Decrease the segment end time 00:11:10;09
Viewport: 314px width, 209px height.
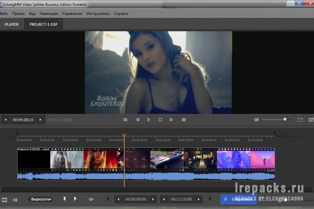164,200
